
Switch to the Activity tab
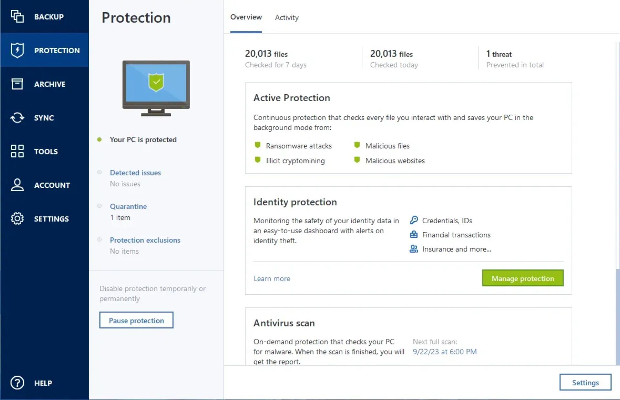287,17
